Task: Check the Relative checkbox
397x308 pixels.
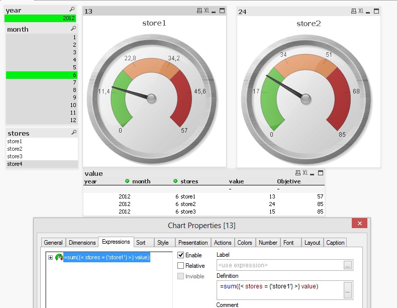Action: [x=181, y=266]
